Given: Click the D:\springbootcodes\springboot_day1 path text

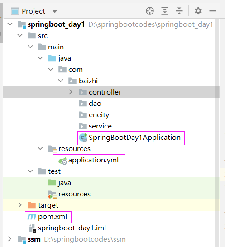Looking at the screenshot, I should 151,24.
